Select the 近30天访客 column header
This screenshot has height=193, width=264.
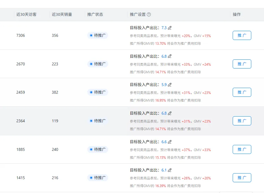pyautogui.click(x=27, y=14)
